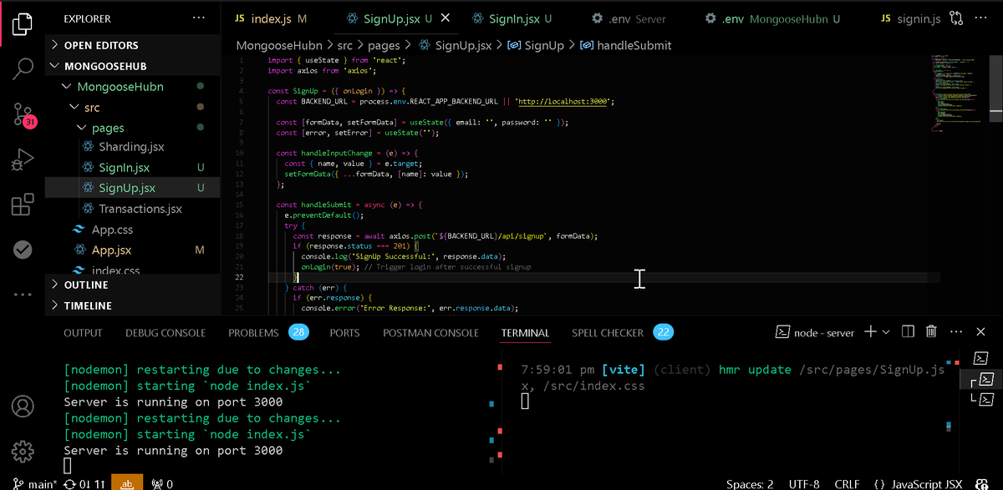
Task: Expand the TIMELINE section
Action: (132, 306)
